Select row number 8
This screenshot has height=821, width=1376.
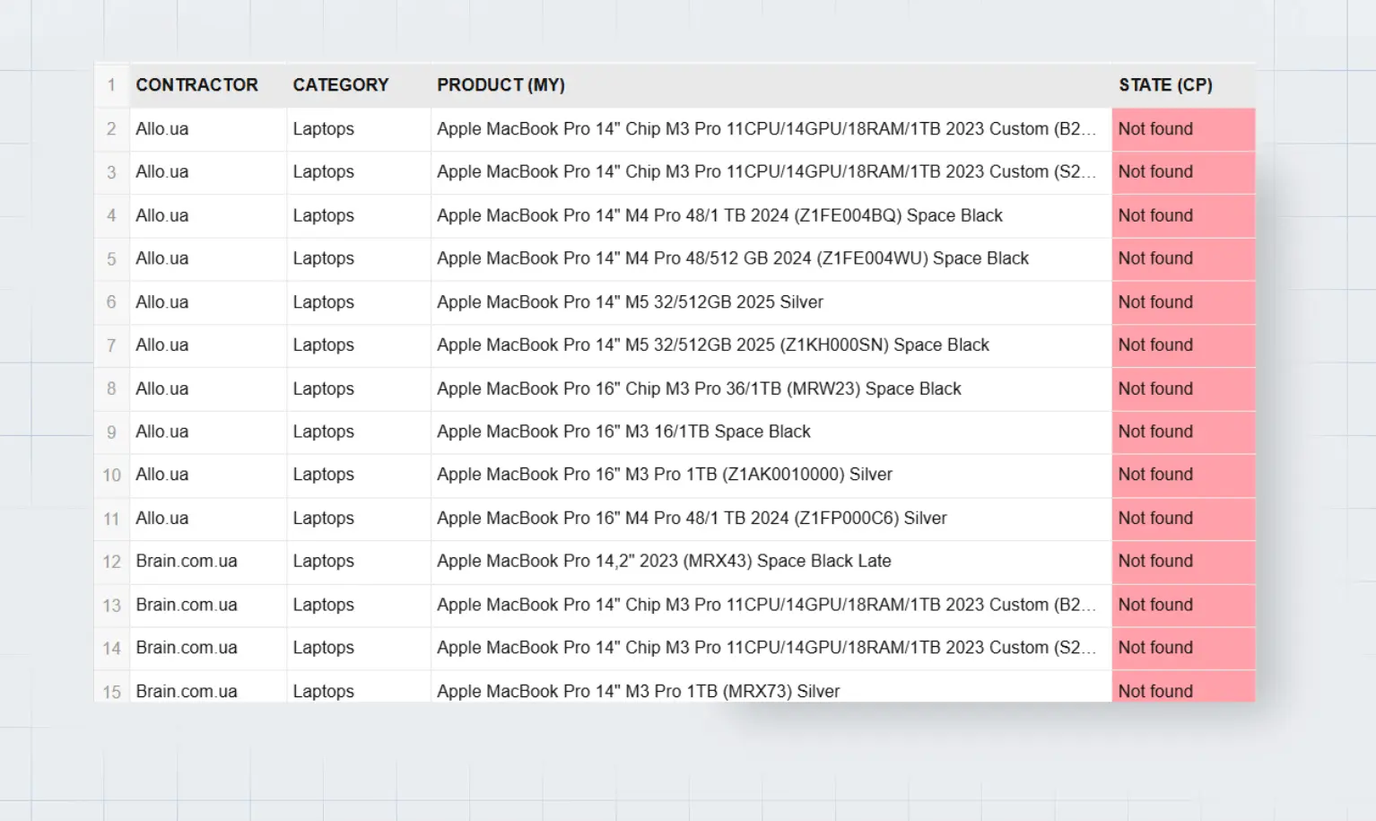(111, 389)
